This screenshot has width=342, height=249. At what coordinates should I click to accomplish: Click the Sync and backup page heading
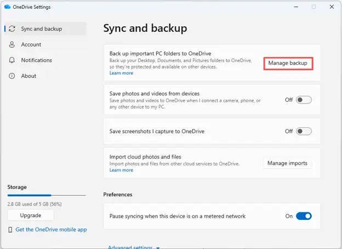click(x=145, y=29)
